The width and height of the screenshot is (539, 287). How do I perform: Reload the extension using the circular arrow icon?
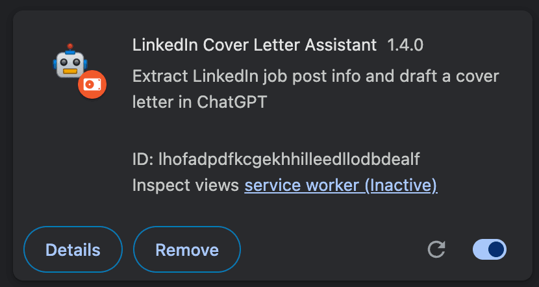(436, 249)
